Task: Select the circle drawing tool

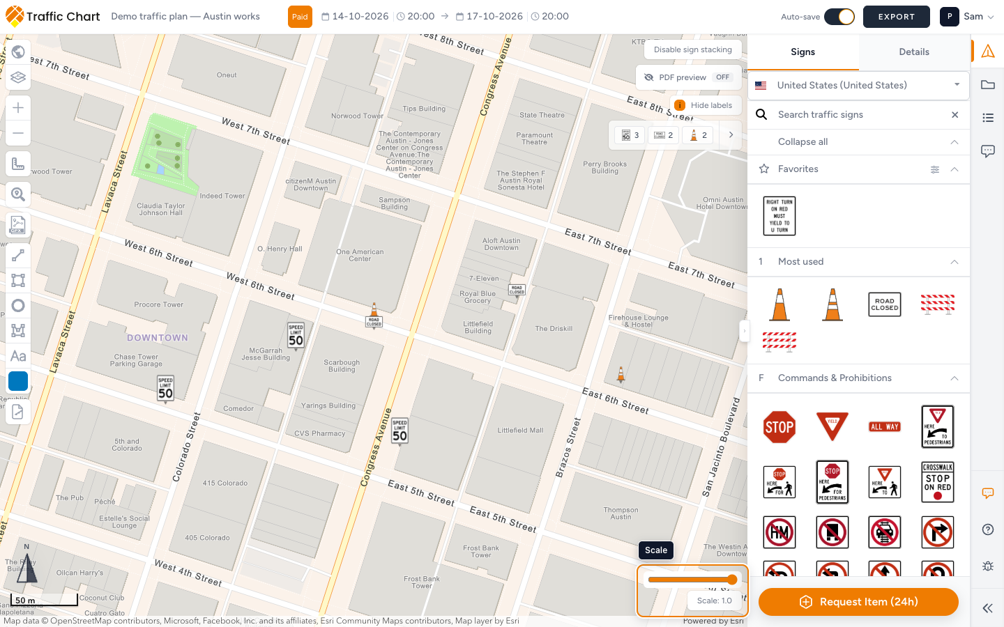Action: [18, 306]
